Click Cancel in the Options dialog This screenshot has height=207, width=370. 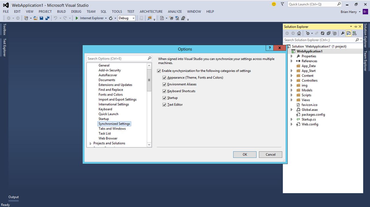pos(271,155)
